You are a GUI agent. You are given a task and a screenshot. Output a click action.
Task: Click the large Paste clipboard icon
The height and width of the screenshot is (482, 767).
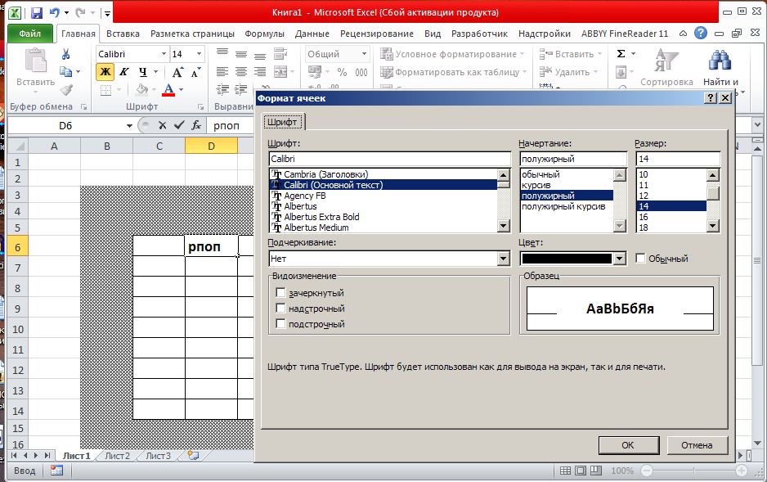35,61
